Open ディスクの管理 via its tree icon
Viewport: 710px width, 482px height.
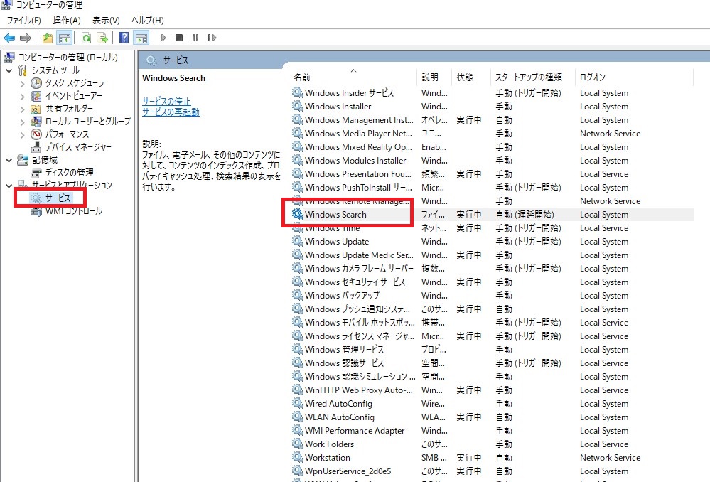(36, 173)
